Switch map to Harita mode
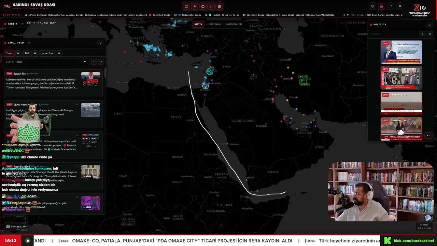Viewport: 437px width, 246px height. click(x=198, y=24)
